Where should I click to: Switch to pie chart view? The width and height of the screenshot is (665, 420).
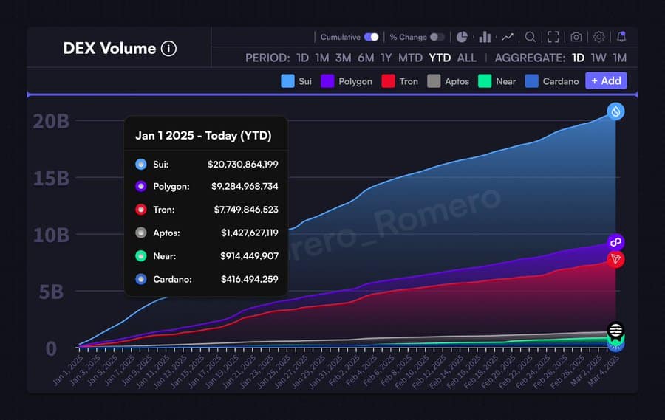point(462,38)
